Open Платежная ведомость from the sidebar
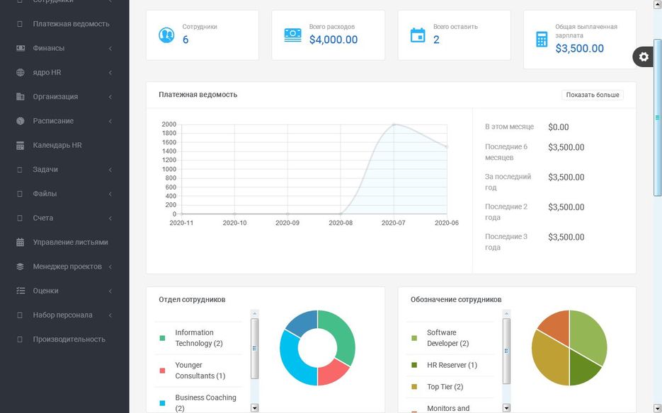The height and width of the screenshot is (413, 662). tap(71, 24)
